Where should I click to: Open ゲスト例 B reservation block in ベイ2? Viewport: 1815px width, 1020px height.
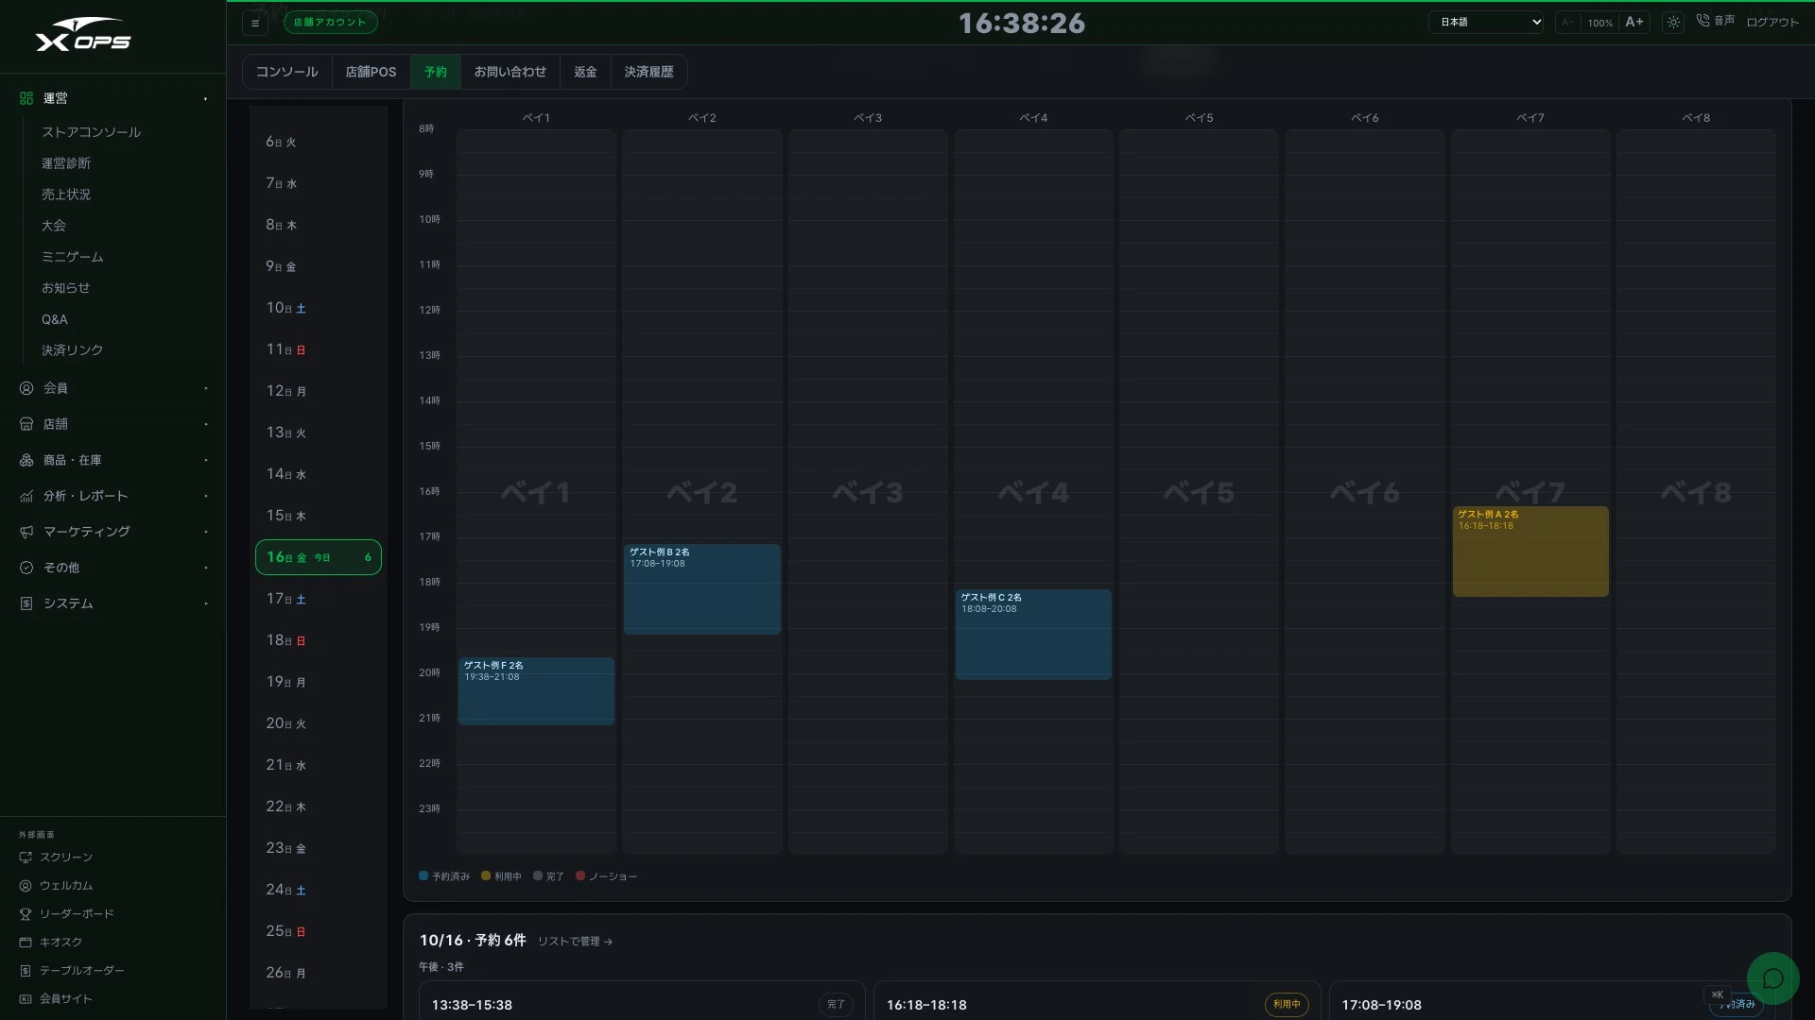pos(702,589)
